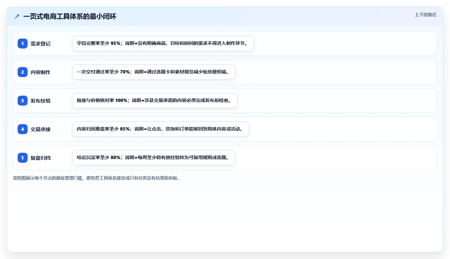Click the number 2 step badge

[x=23, y=72]
